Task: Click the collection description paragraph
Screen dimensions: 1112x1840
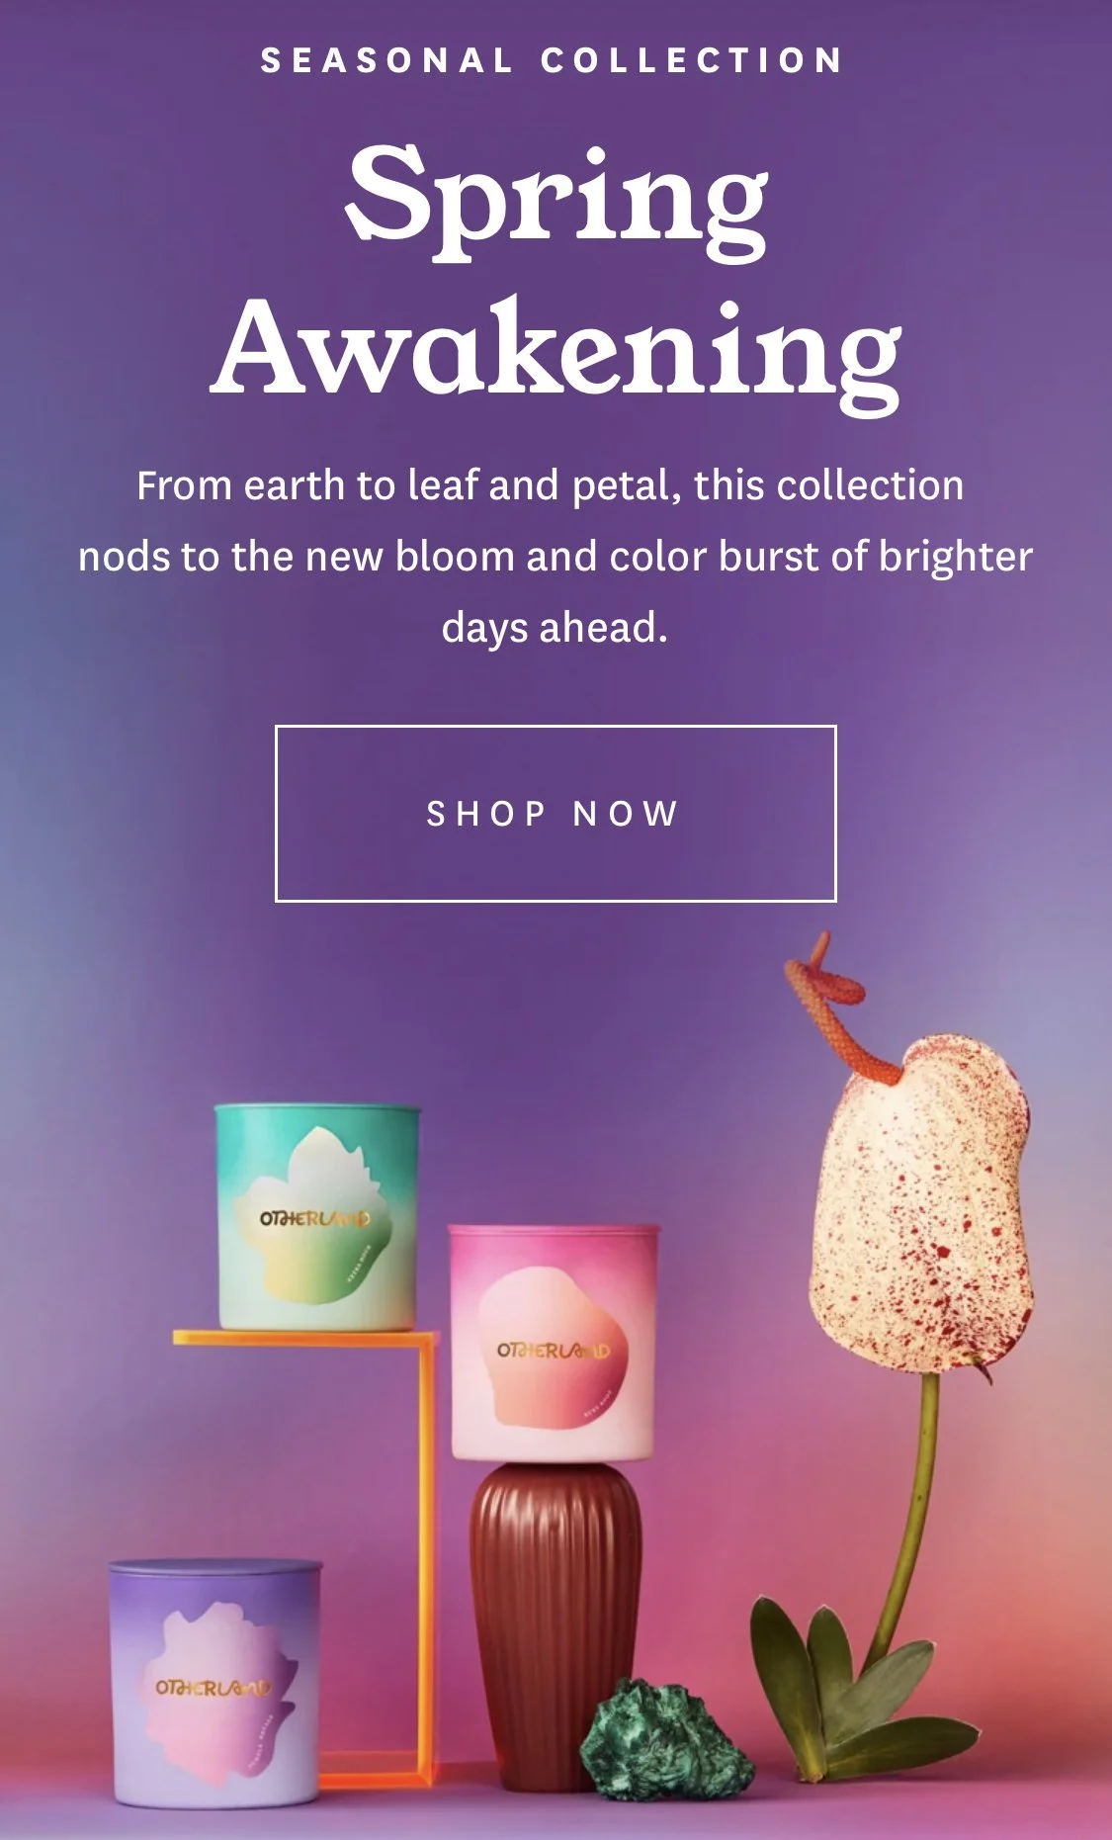Action: tap(556, 557)
